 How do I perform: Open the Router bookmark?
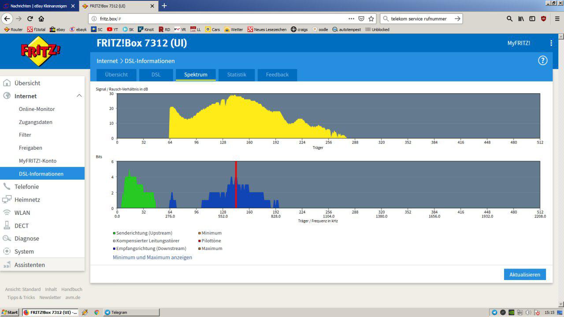point(13,29)
